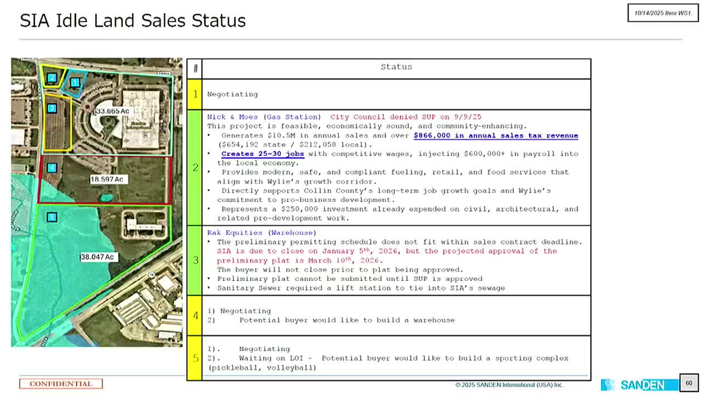Image resolution: width=702 pixels, height=395 pixels.
Task: Click "Negotiating" in the row 1 status
Action: (x=233, y=94)
